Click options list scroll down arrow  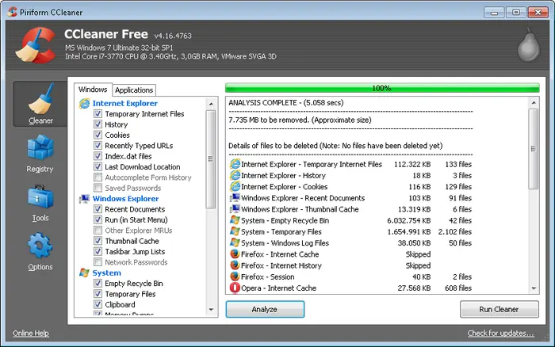(x=211, y=310)
